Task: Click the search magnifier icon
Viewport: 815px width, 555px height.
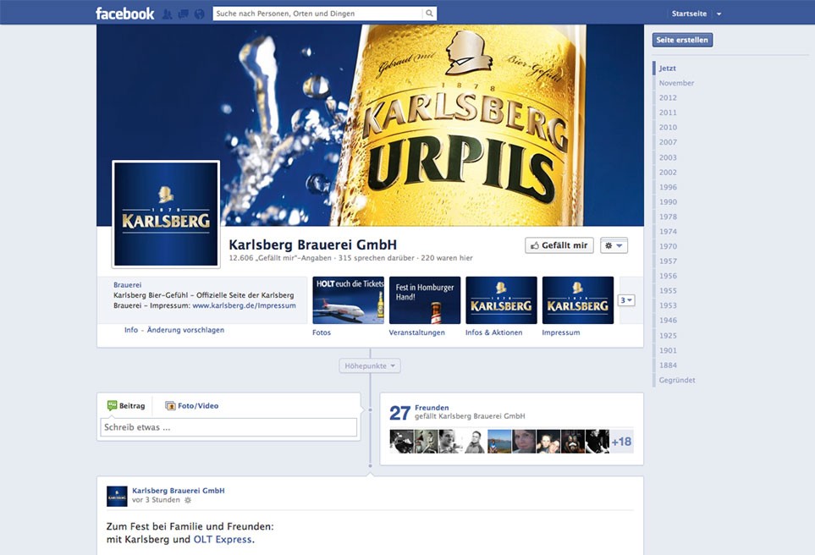Action: click(429, 14)
